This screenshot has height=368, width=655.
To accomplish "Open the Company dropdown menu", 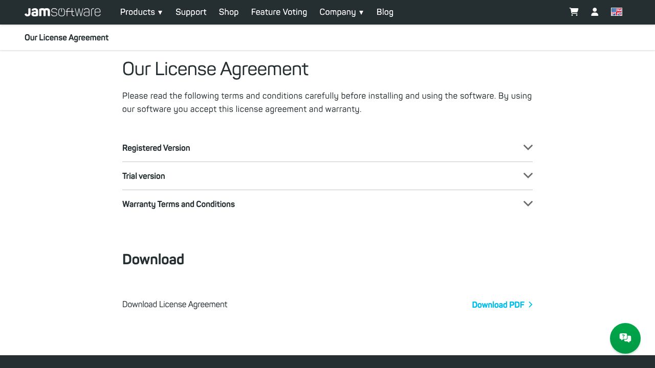I will coord(341,12).
